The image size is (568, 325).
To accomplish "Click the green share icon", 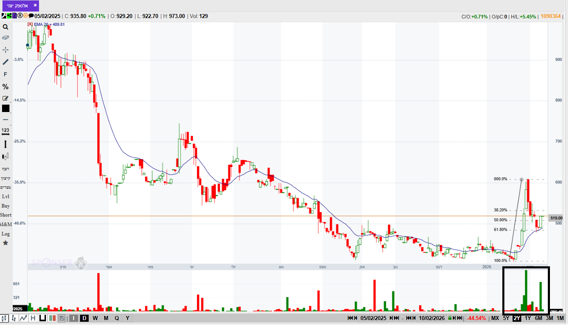I will 9,16.
